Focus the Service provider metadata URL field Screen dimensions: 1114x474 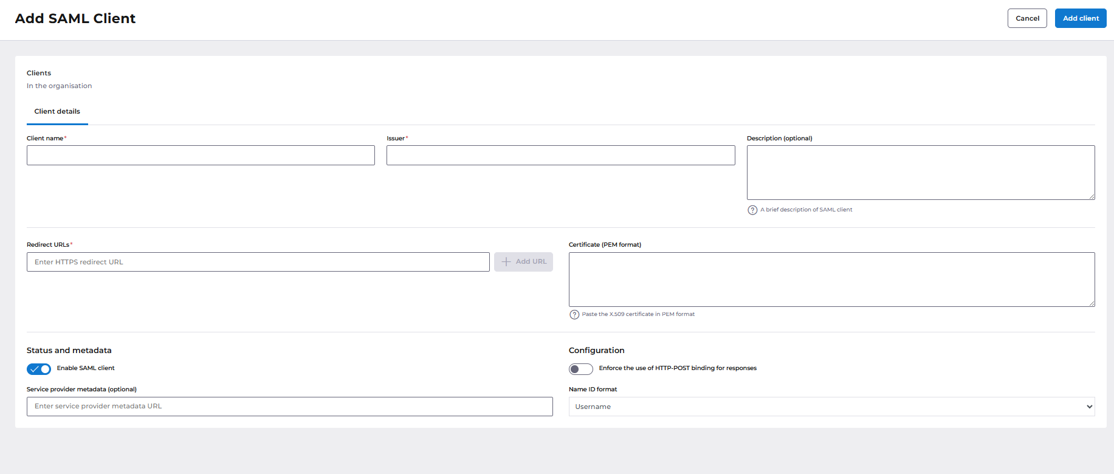coord(290,407)
